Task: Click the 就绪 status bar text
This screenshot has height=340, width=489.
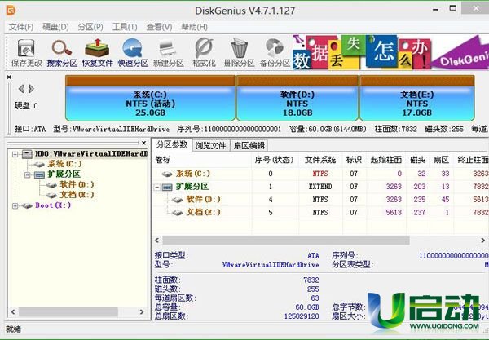Action: [13, 329]
